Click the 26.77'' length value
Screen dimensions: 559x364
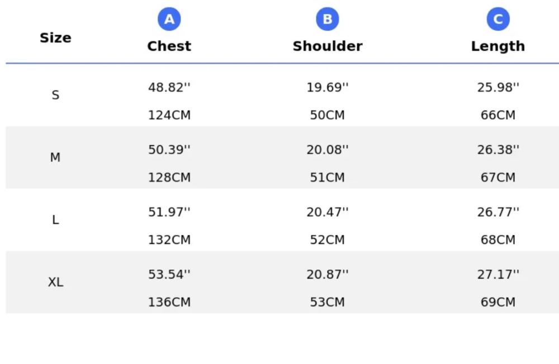click(498, 212)
